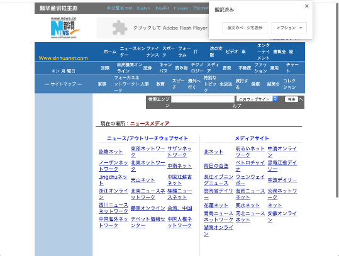The width and height of the screenshot is (339, 256).
Task: Open the 中国海外ネットワーク link
Action: tap(113, 222)
